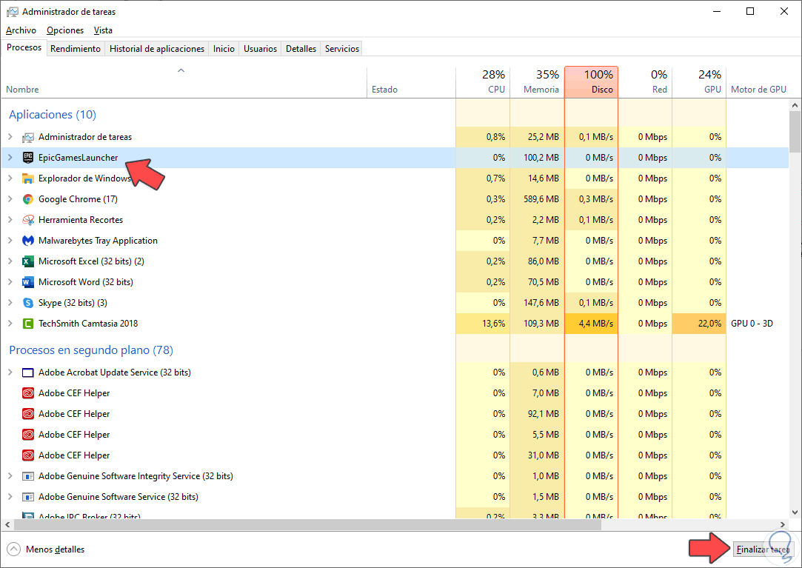Click the Administrador de tareas process icon
Image resolution: width=802 pixels, height=568 pixels.
pyautogui.click(x=28, y=137)
